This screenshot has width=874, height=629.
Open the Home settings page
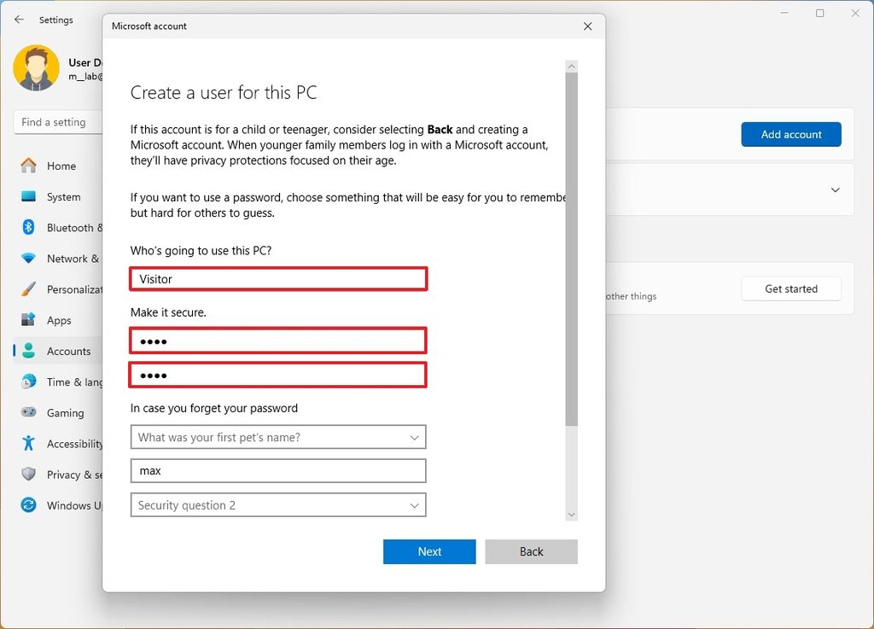58,166
